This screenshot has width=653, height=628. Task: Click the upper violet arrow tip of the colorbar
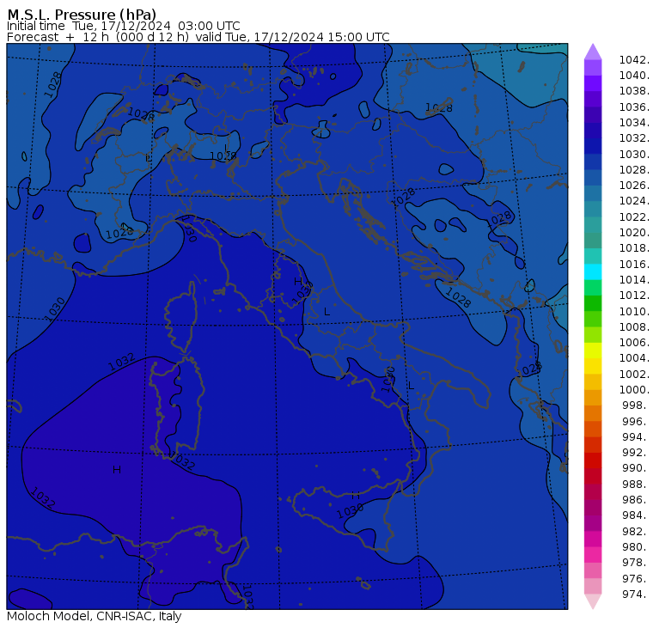coord(593,52)
